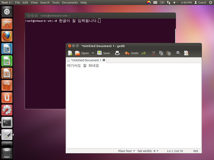Close the Untitled Document 1 tab
Image resolution: width=214 pixels, height=160 pixels.
(104, 60)
